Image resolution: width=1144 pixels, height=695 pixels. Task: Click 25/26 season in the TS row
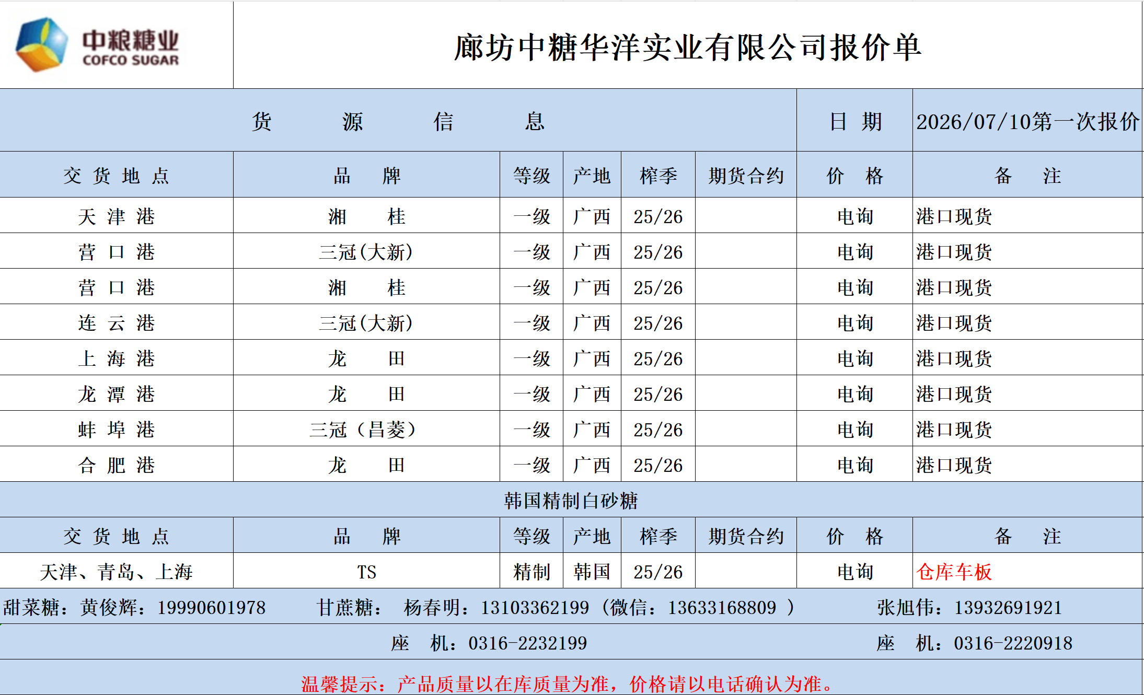click(658, 572)
